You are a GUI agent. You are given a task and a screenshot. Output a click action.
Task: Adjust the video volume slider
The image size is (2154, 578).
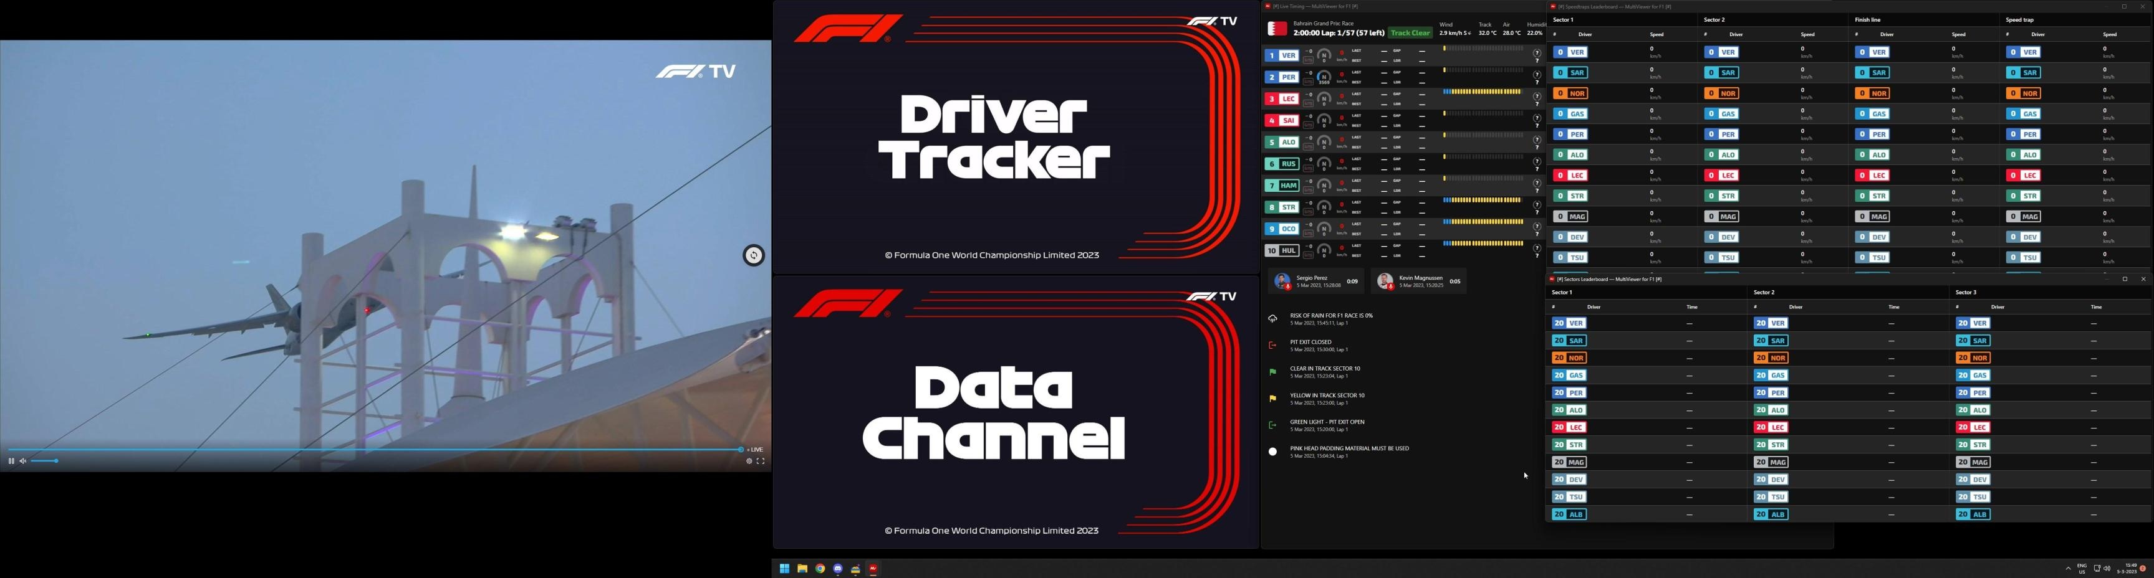45,461
